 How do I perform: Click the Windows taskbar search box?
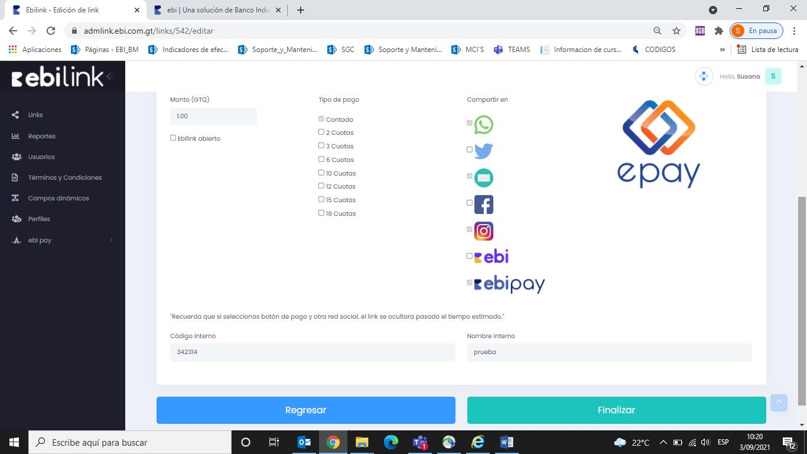tap(130, 442)
